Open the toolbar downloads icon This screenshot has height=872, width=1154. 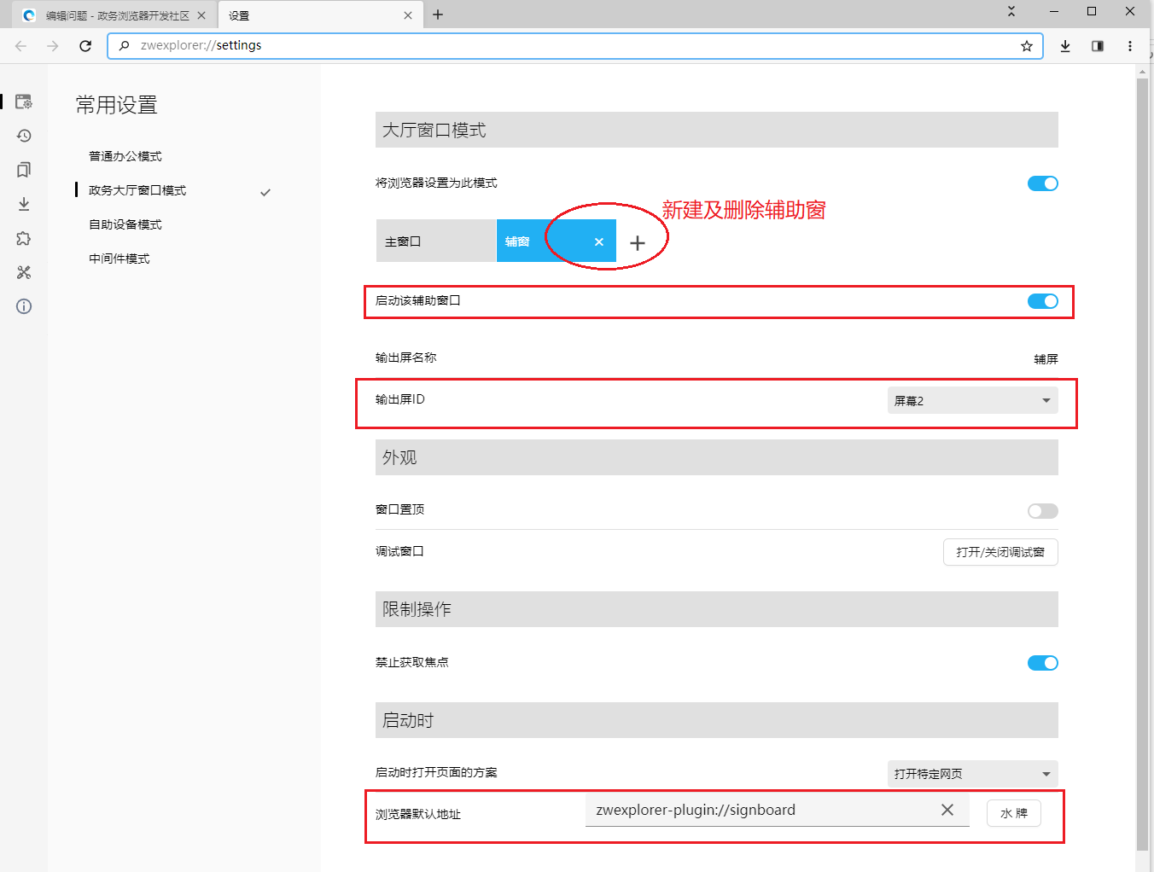tap(1065, 46)
